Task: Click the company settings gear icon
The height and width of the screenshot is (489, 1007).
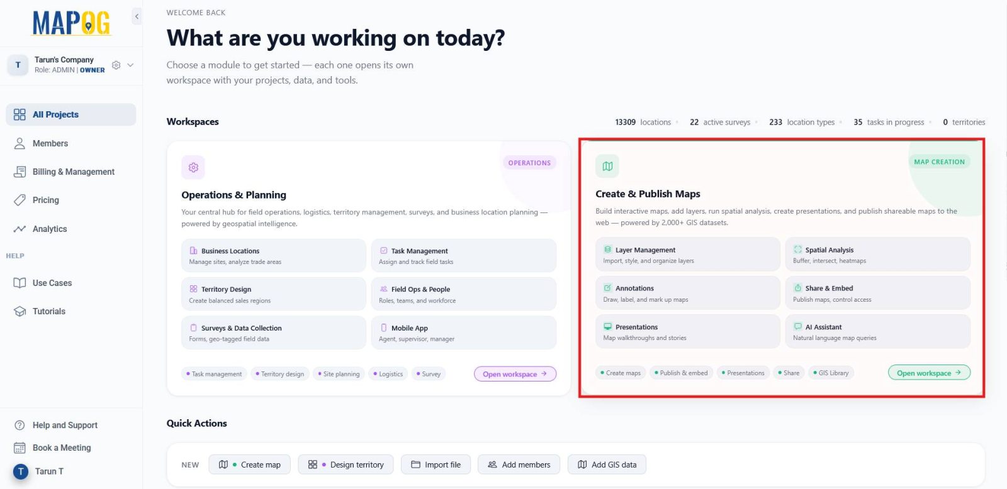Action: point(116,65)
